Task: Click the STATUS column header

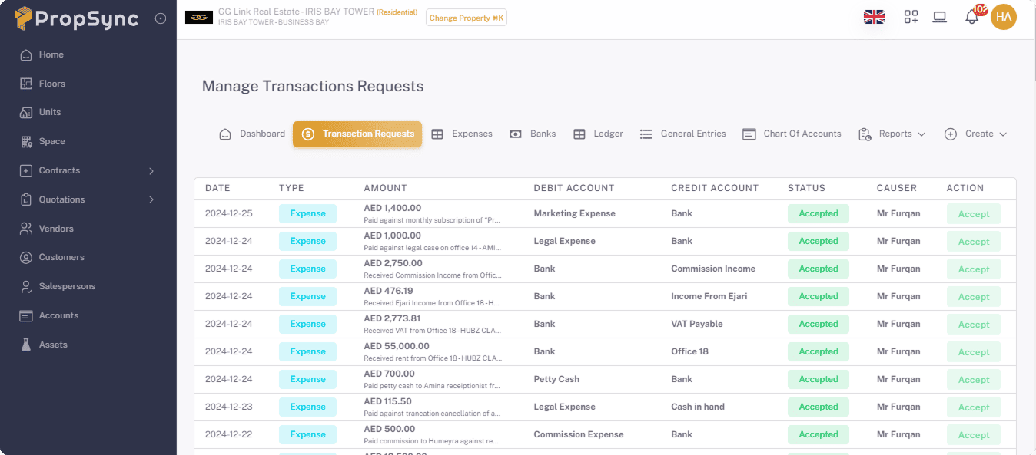Action: [806, 188]
